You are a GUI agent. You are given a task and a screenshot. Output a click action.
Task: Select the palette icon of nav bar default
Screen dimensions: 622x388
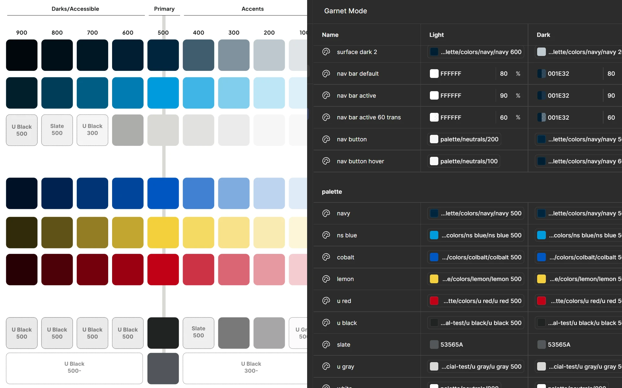point(326,74)
